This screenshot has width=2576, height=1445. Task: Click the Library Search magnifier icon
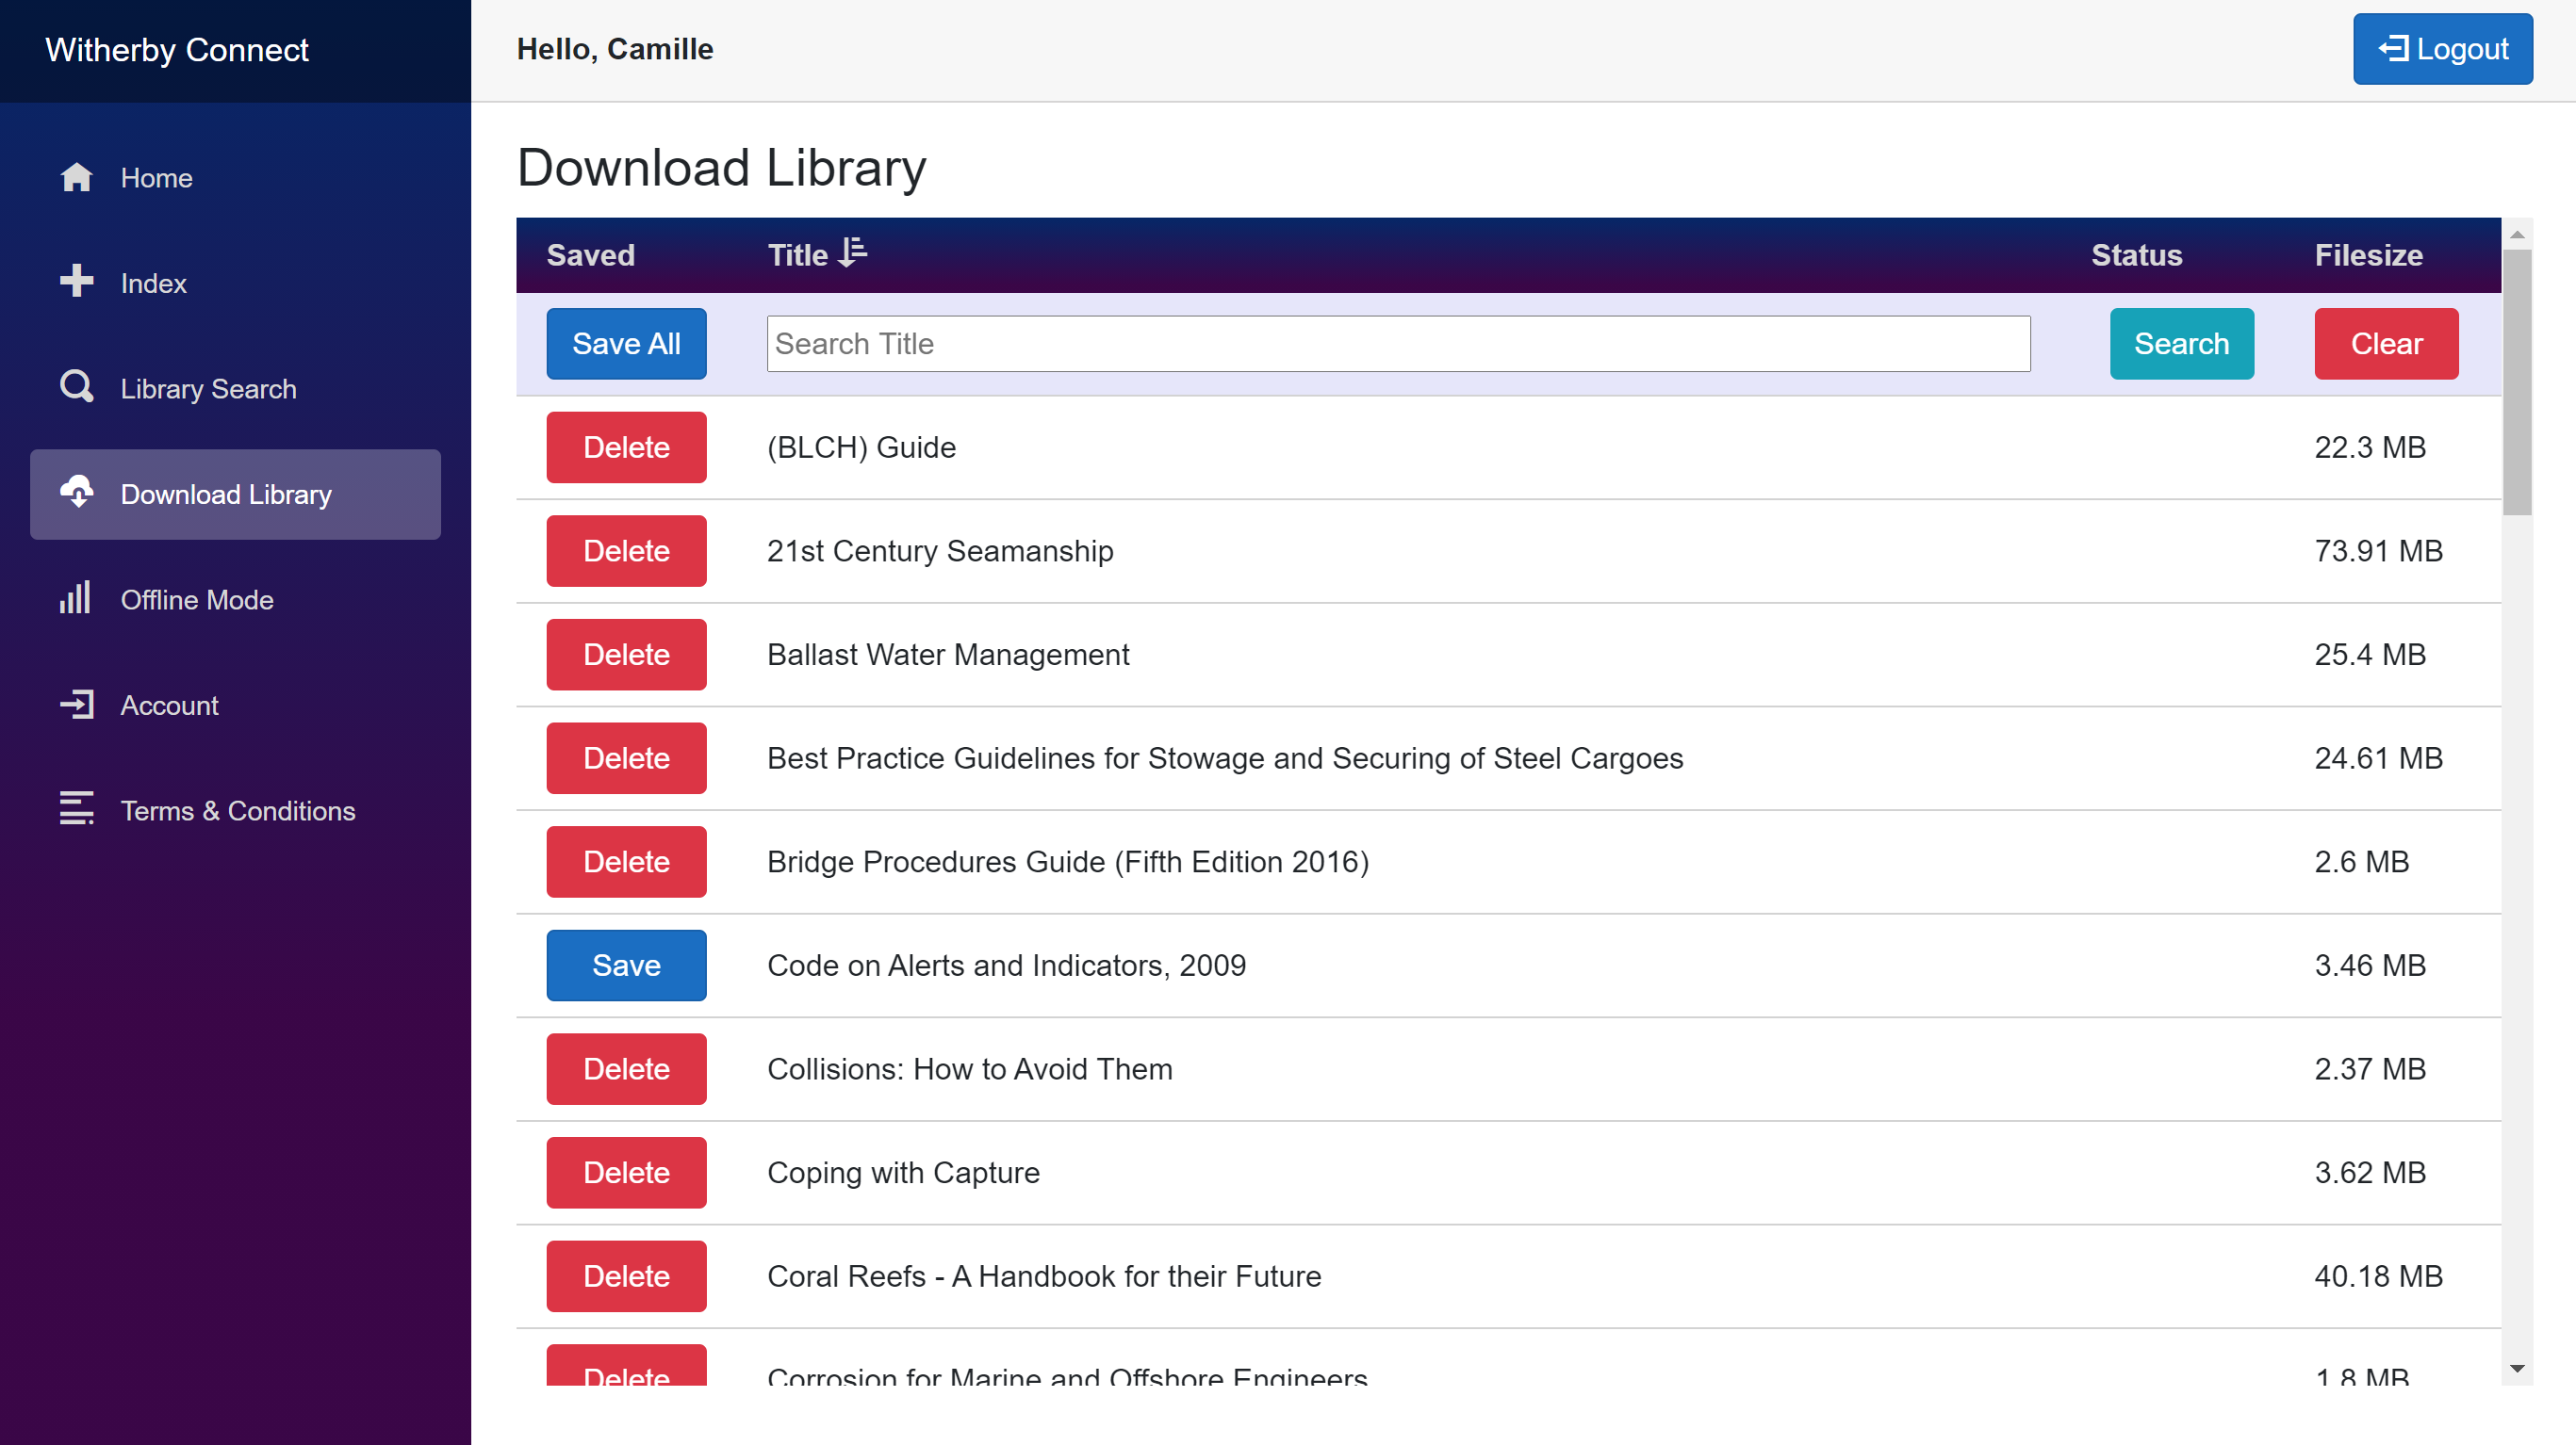[76, 387]
